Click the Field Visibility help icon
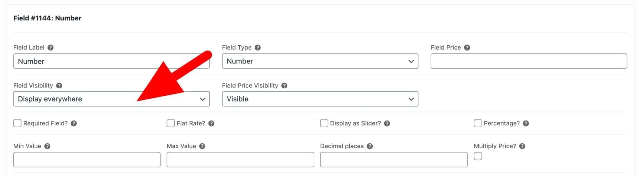 [59, 86]
